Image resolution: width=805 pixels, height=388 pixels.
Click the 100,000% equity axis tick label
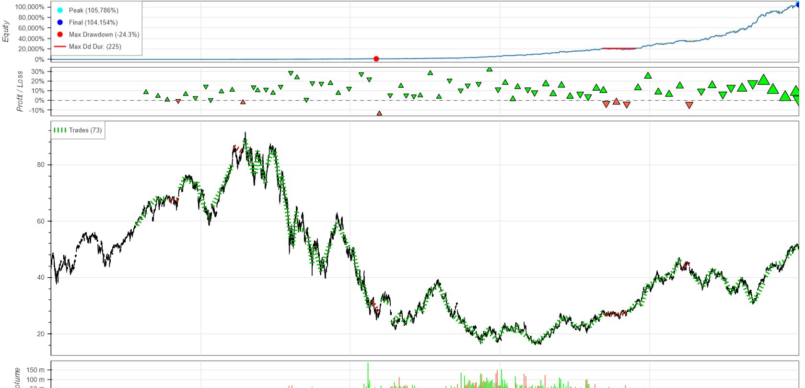30,7
